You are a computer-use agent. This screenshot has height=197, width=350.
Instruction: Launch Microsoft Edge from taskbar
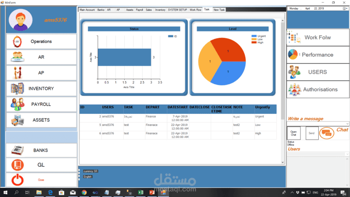(x=50, y=192)
